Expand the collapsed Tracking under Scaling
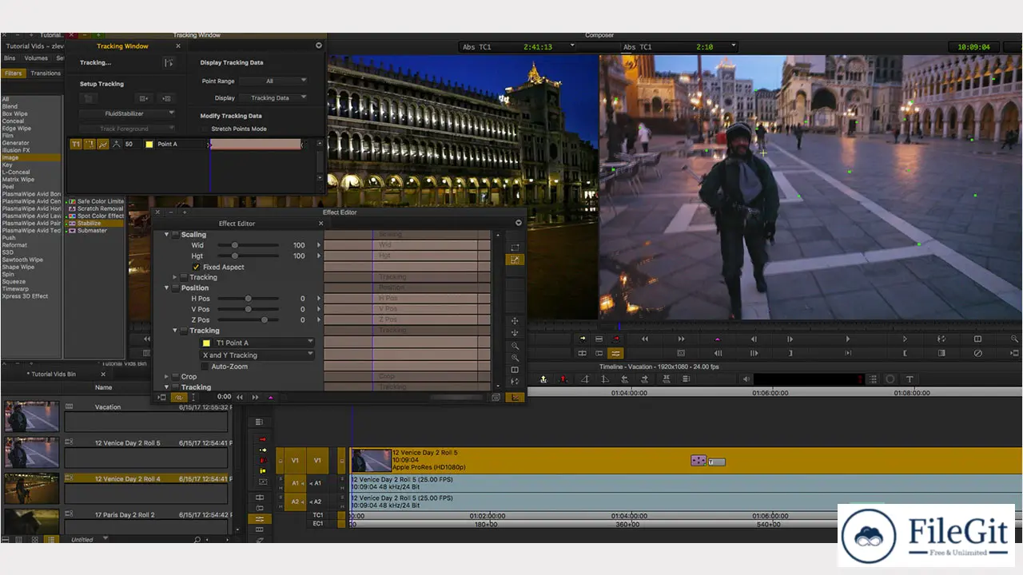 [x=175, y=277]
